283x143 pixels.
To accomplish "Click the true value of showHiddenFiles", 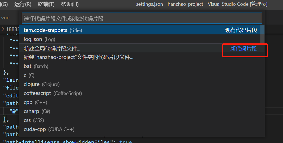I will pos(126,142).
